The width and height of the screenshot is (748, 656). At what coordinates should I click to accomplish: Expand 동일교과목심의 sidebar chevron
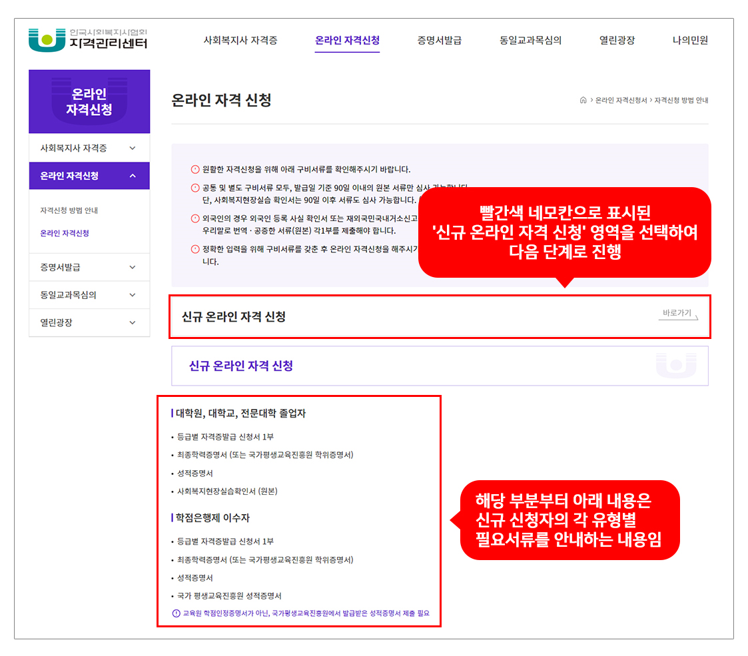click(133, 295)
